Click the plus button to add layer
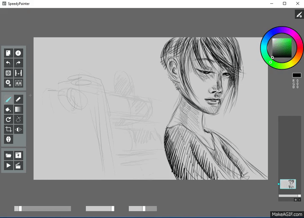Image resolution: width=304 pixels, height=218 pixels. [296, 199]
